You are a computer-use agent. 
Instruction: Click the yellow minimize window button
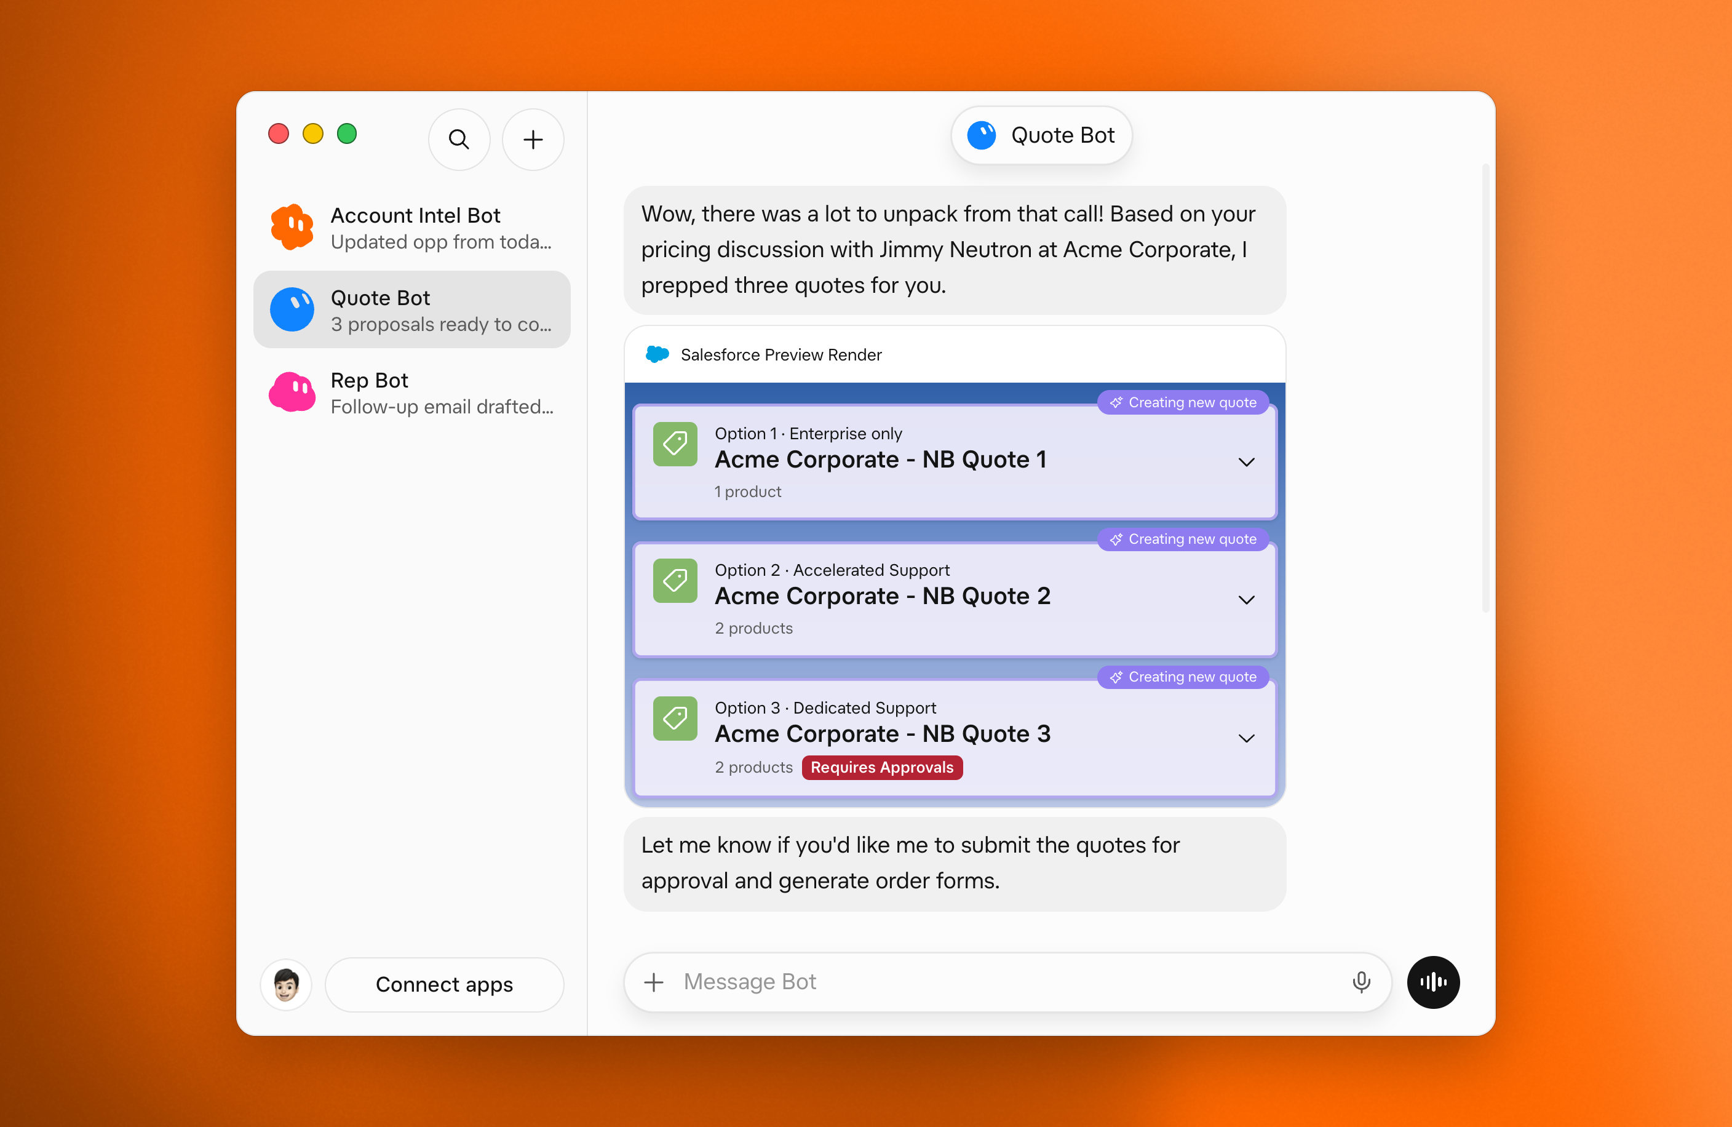coord(312,134)
